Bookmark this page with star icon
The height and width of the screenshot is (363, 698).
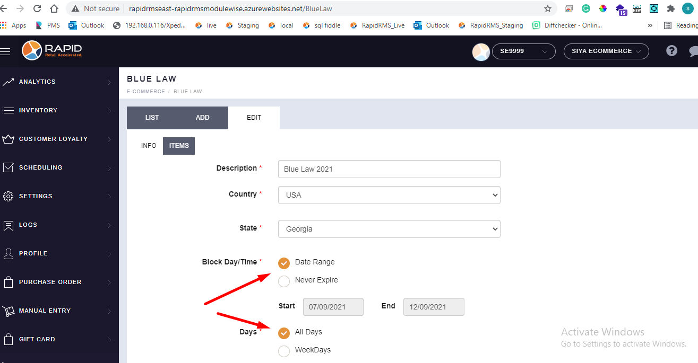pyautogui.click(x=548, y=9)
